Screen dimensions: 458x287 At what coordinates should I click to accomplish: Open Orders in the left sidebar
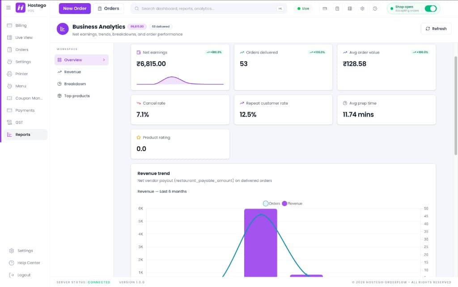(x=25, y=50)
